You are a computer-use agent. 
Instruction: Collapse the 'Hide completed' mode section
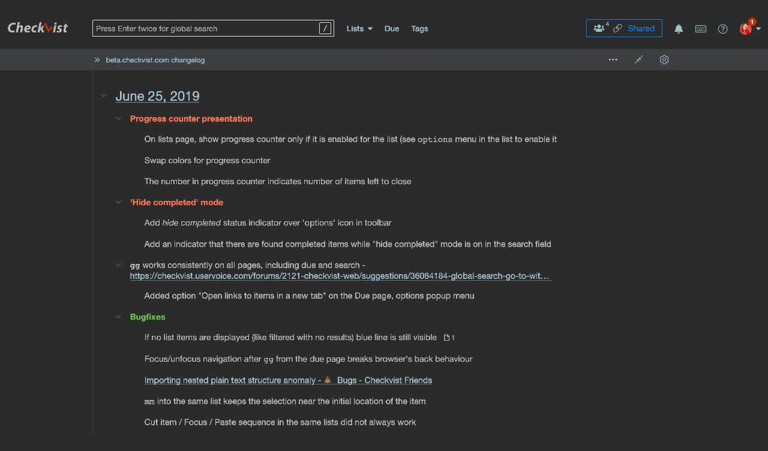118,203
